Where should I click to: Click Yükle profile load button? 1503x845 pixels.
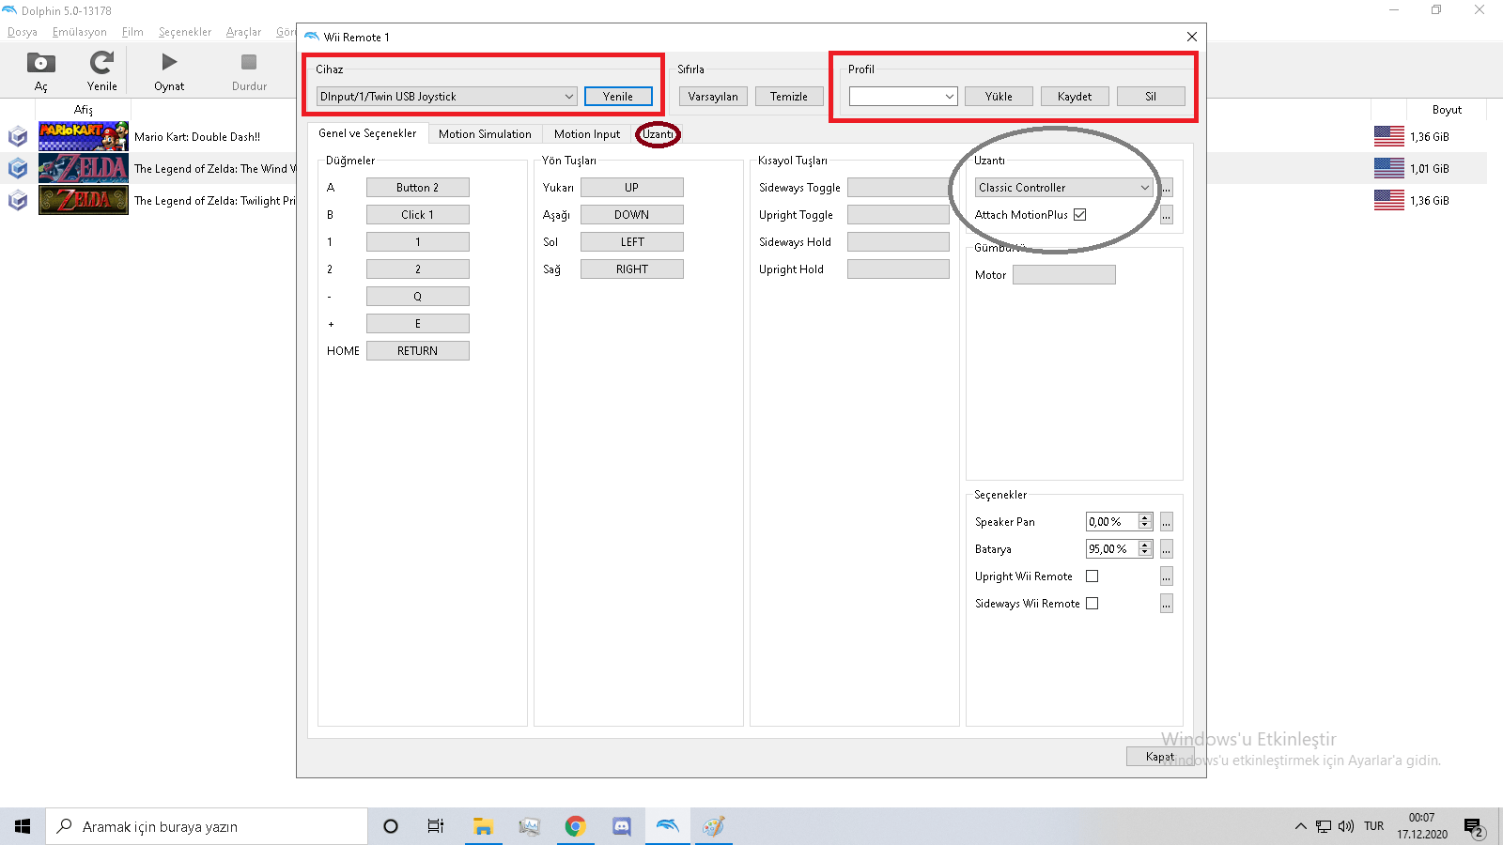pyautogui.click(x=999, y=97)
